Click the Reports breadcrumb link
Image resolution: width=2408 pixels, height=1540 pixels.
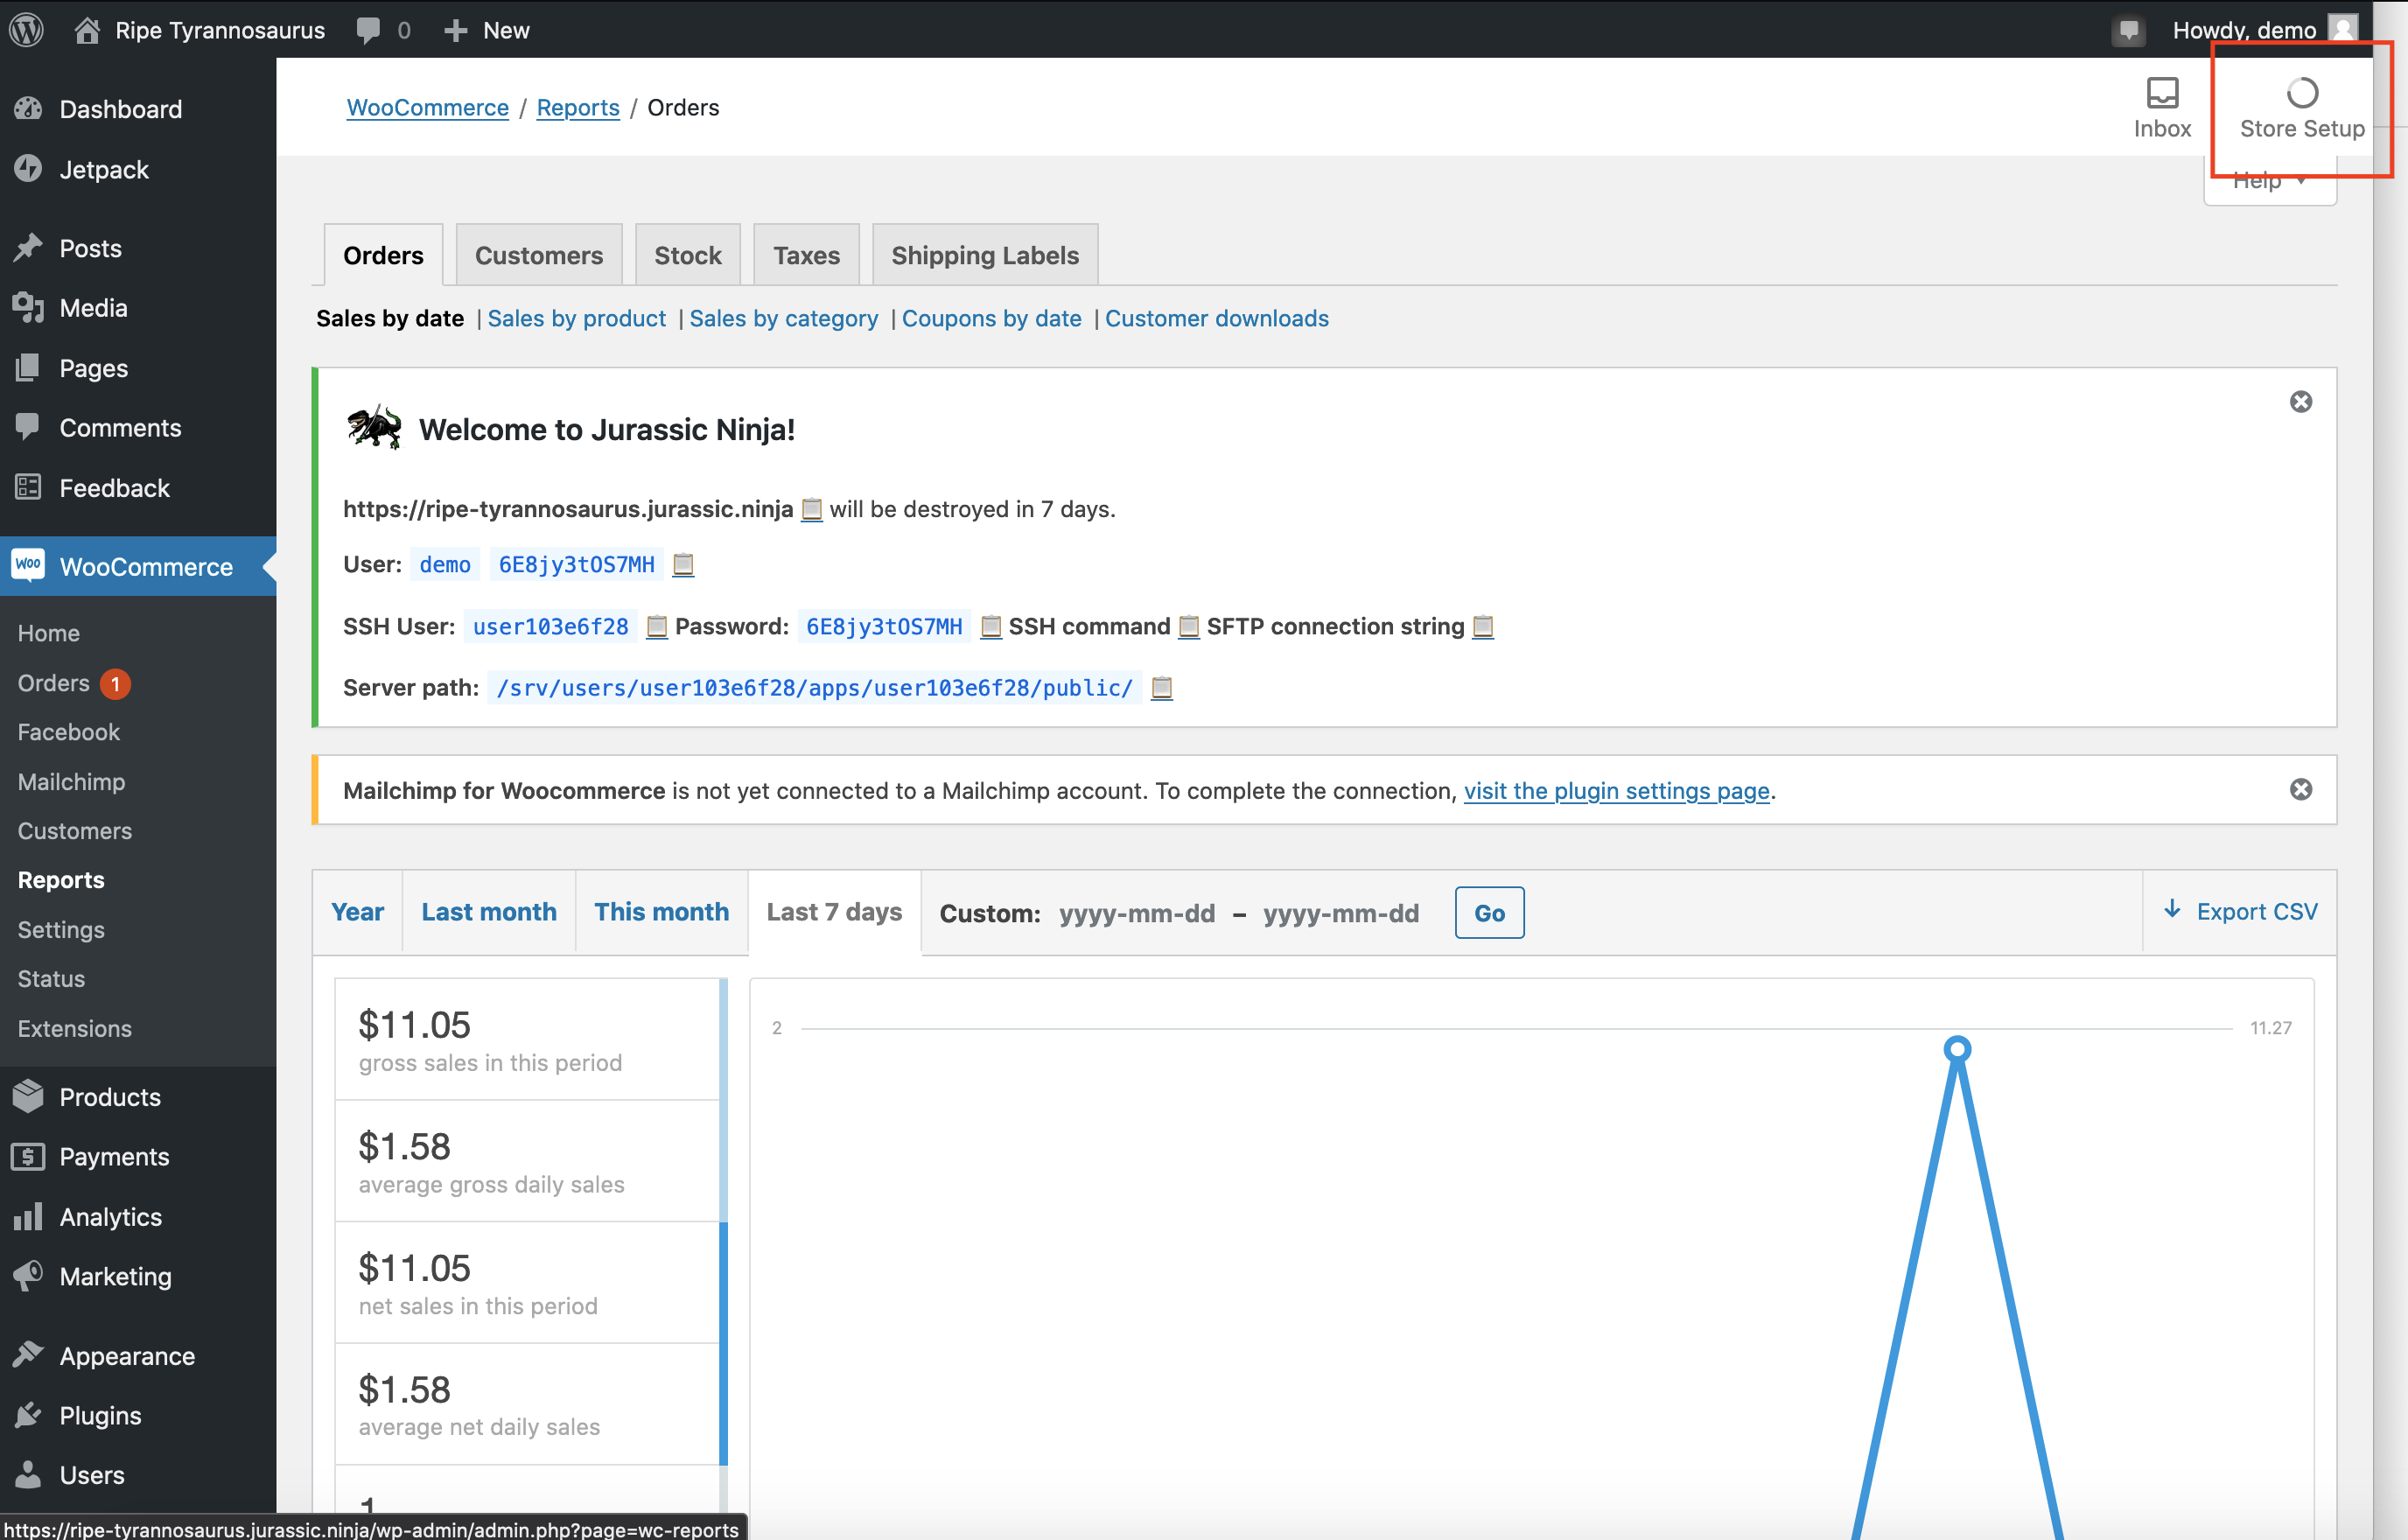tap(578, 107)
